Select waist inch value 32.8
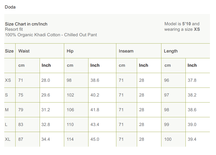The image size is (216, 155). 46,124
